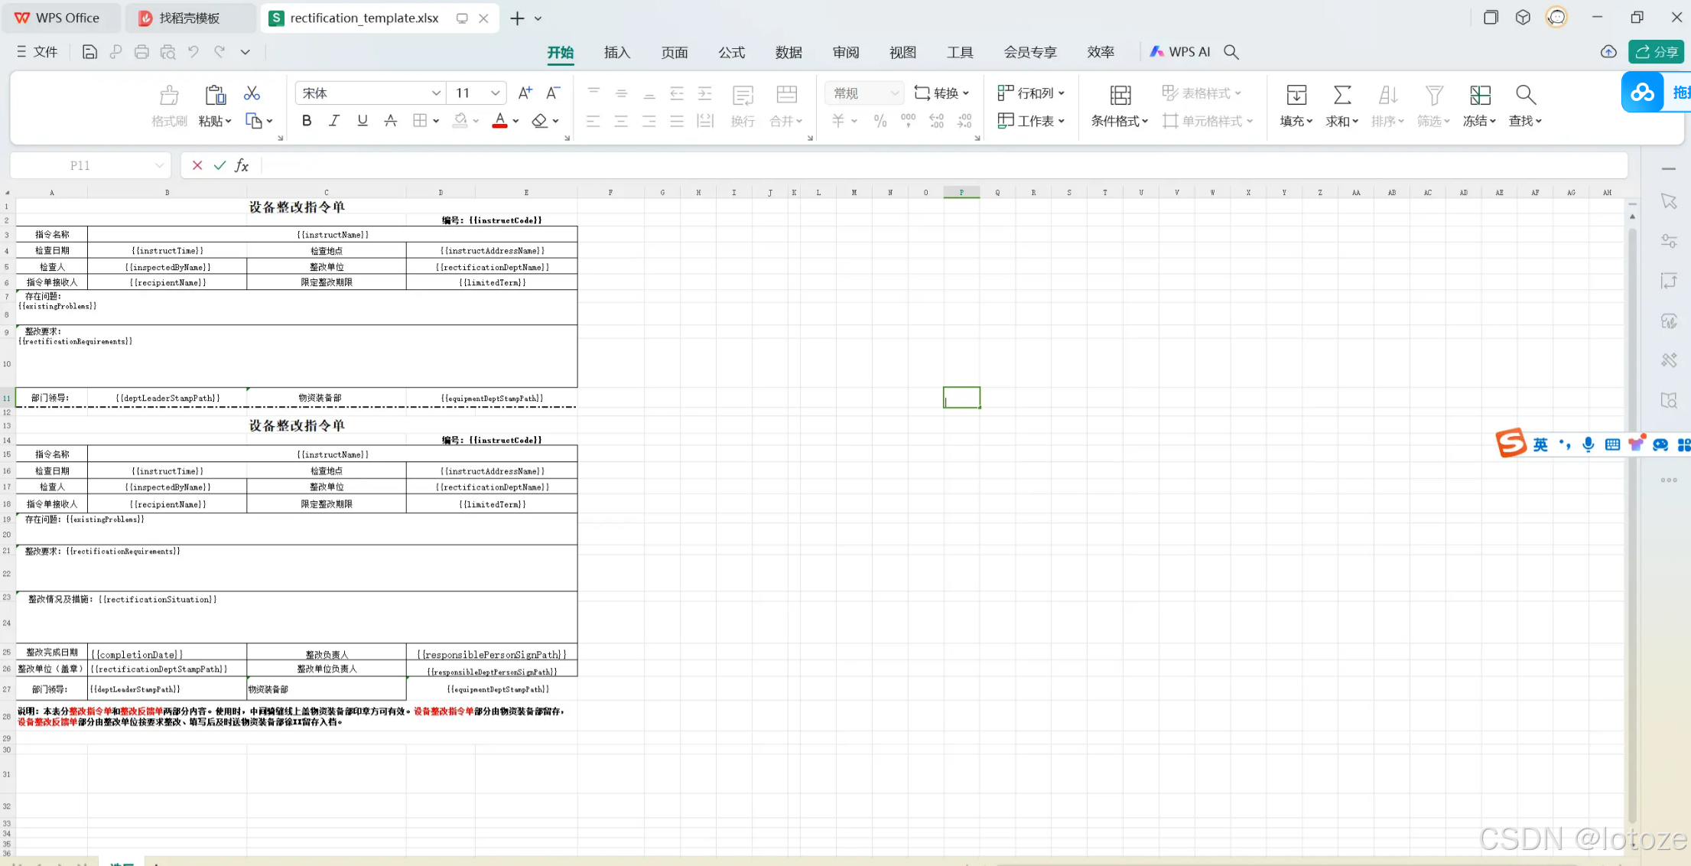Select the Merge Cells (合并) icon
Viewport: 1691px width, 866px height.
(x=785, y=106)
